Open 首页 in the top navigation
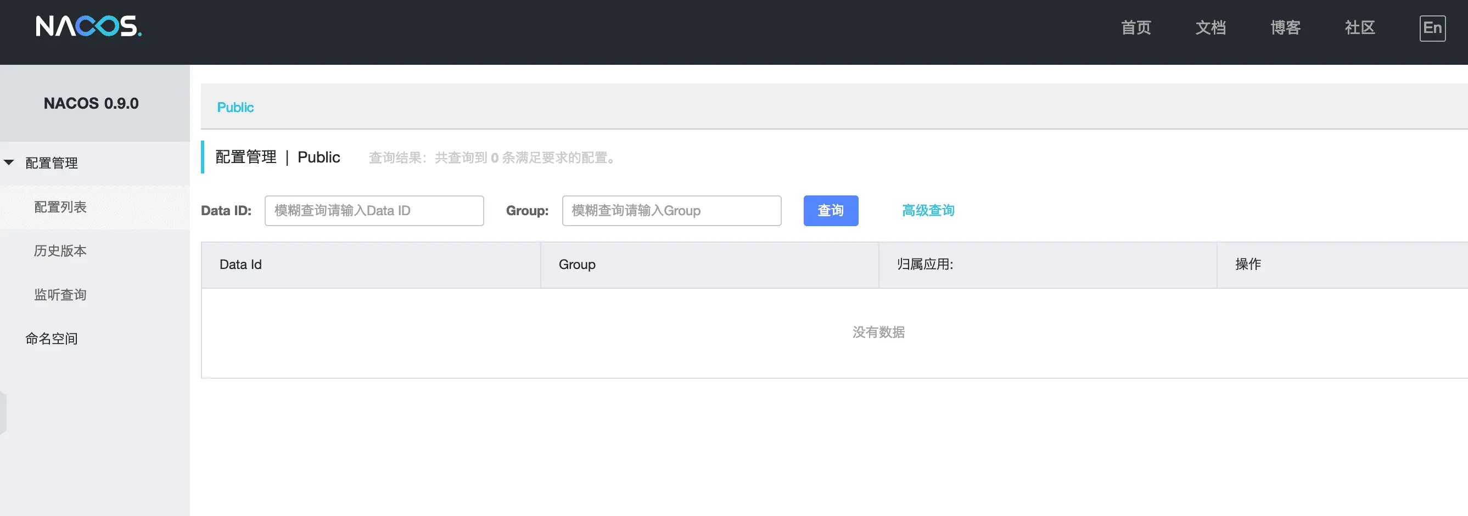This screenshot has width=1468, height=516. tap(1136, 28)
